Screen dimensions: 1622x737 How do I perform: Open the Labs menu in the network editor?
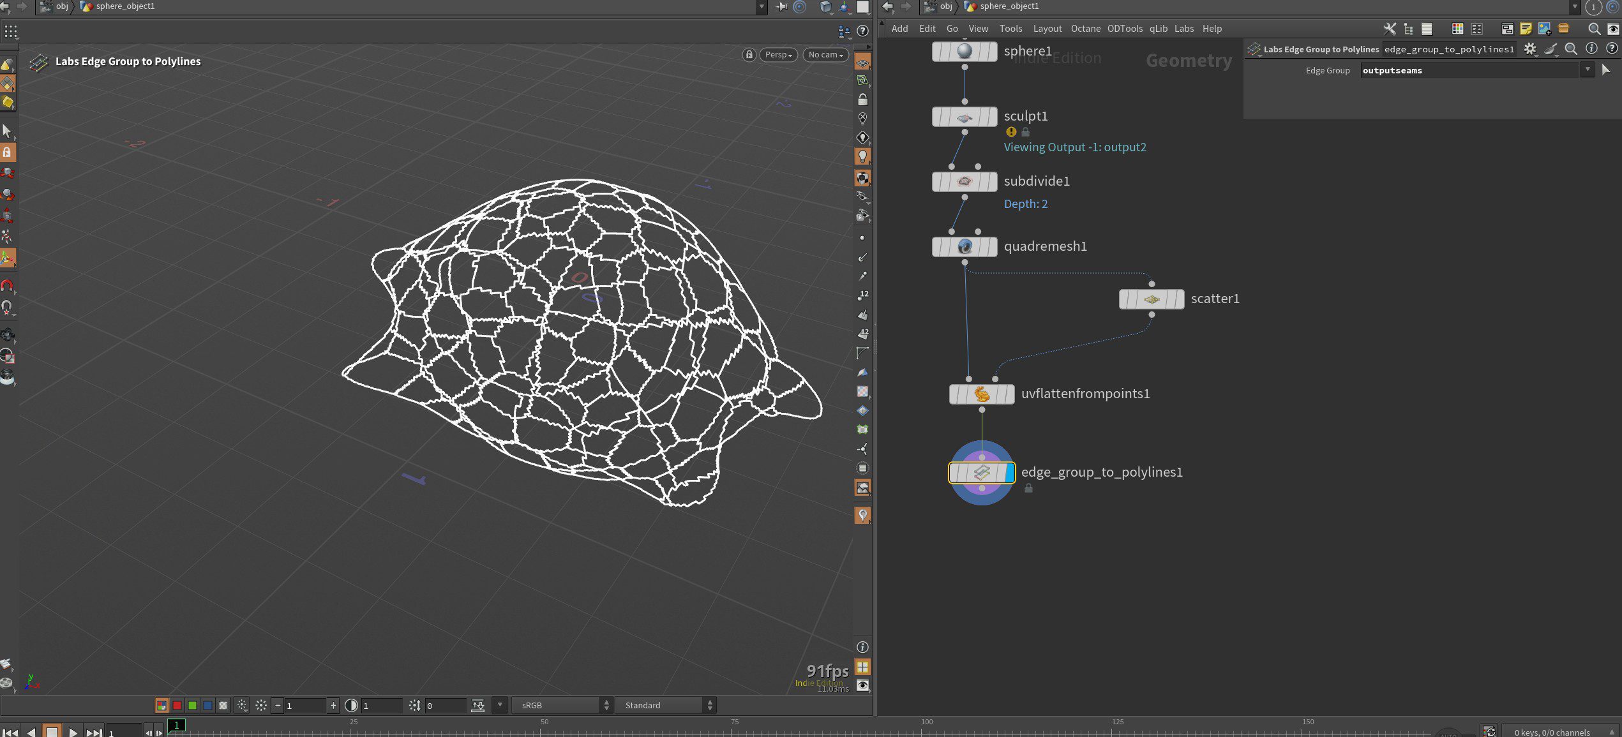[1184, 28]
